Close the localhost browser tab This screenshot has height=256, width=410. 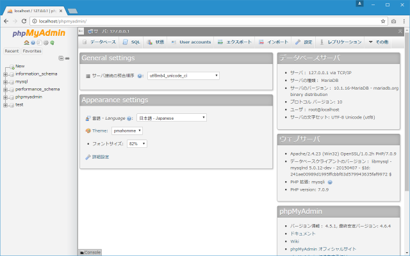point(61,11)
